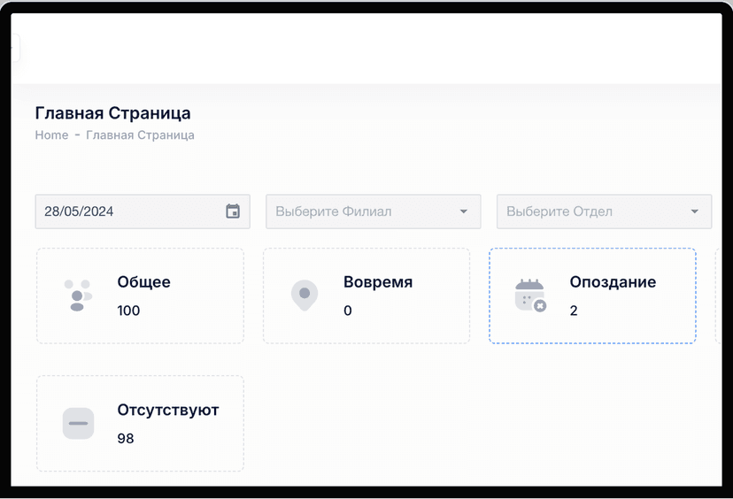The width and height of the screenshot is (733, 499).
Task: Click the Общее card title
Action: [143, 282]
